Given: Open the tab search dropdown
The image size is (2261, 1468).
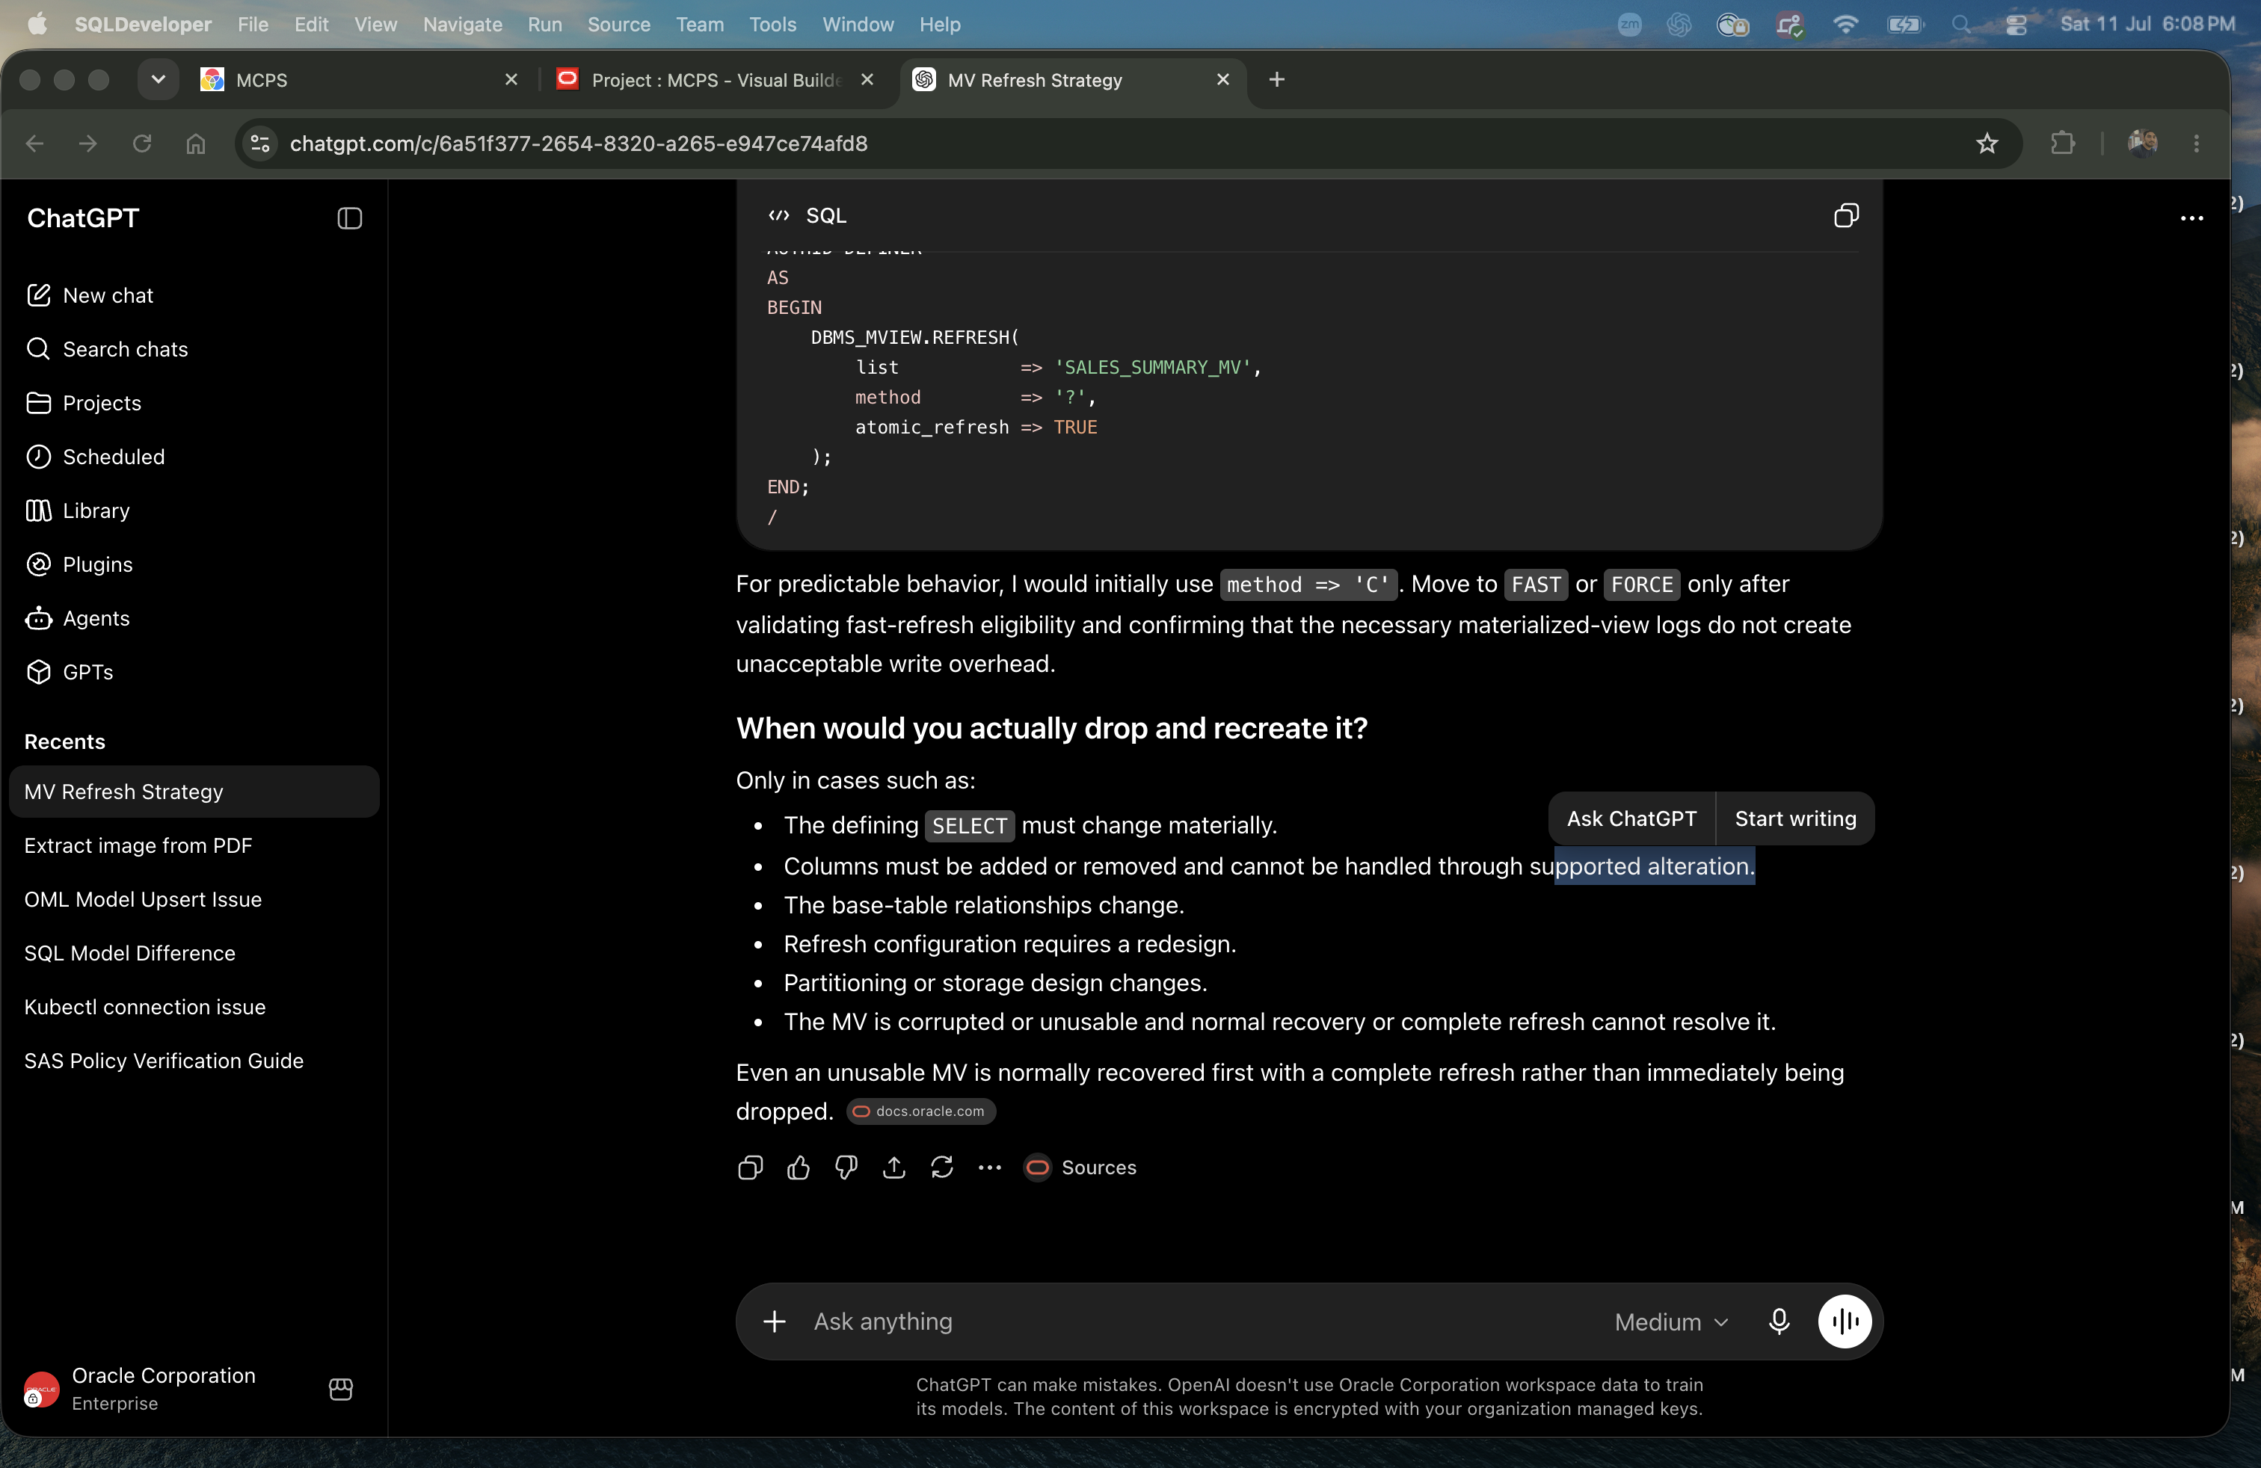Looking at the screenshot, I should [159, 80].
